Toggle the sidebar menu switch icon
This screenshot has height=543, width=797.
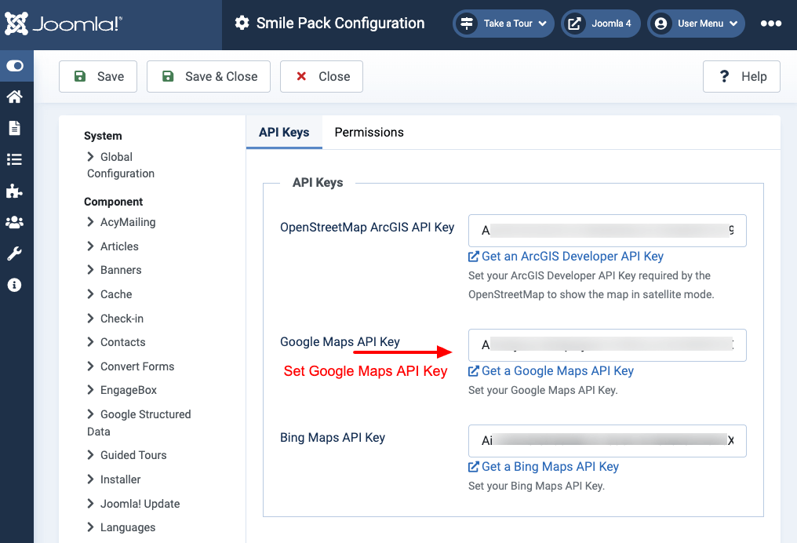click(15, 66)
